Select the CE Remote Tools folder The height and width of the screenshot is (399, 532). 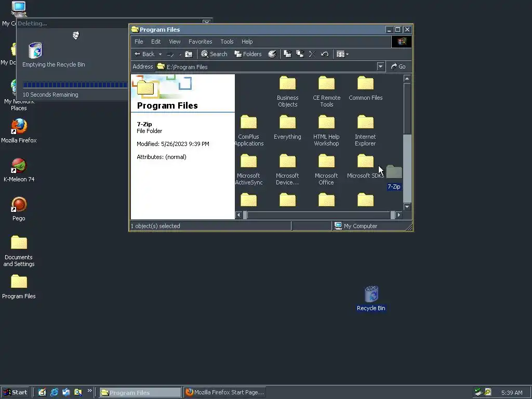tap(326, 91)
